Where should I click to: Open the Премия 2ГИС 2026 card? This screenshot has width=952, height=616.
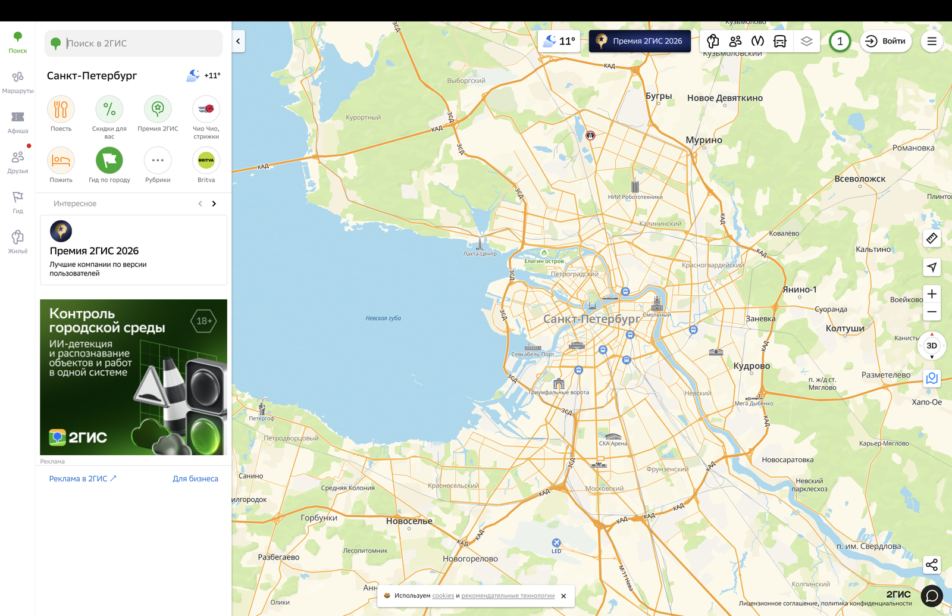click(x=133, y=250)
